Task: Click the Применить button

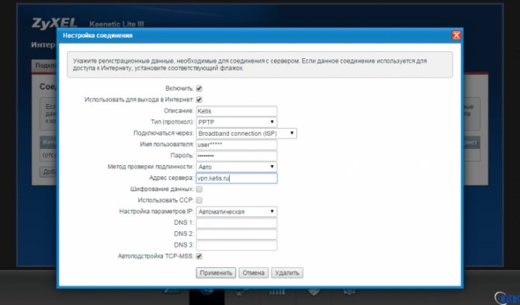Action: point(216,273)
